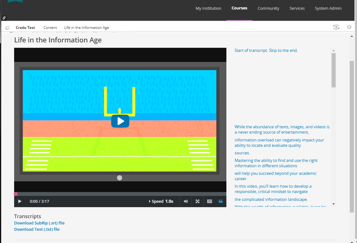Mute the video with the volume icon
Screen dimensions: 357x243
186,201
